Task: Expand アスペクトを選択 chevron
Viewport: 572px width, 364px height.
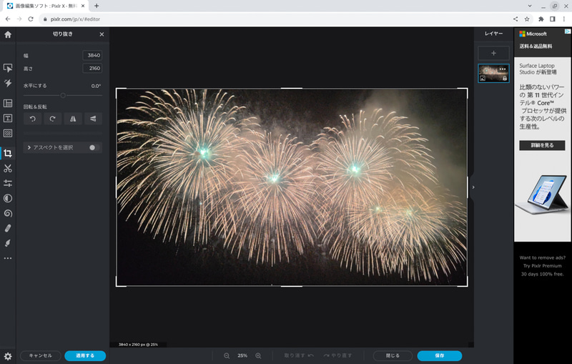Action: (x=29, y=147)
